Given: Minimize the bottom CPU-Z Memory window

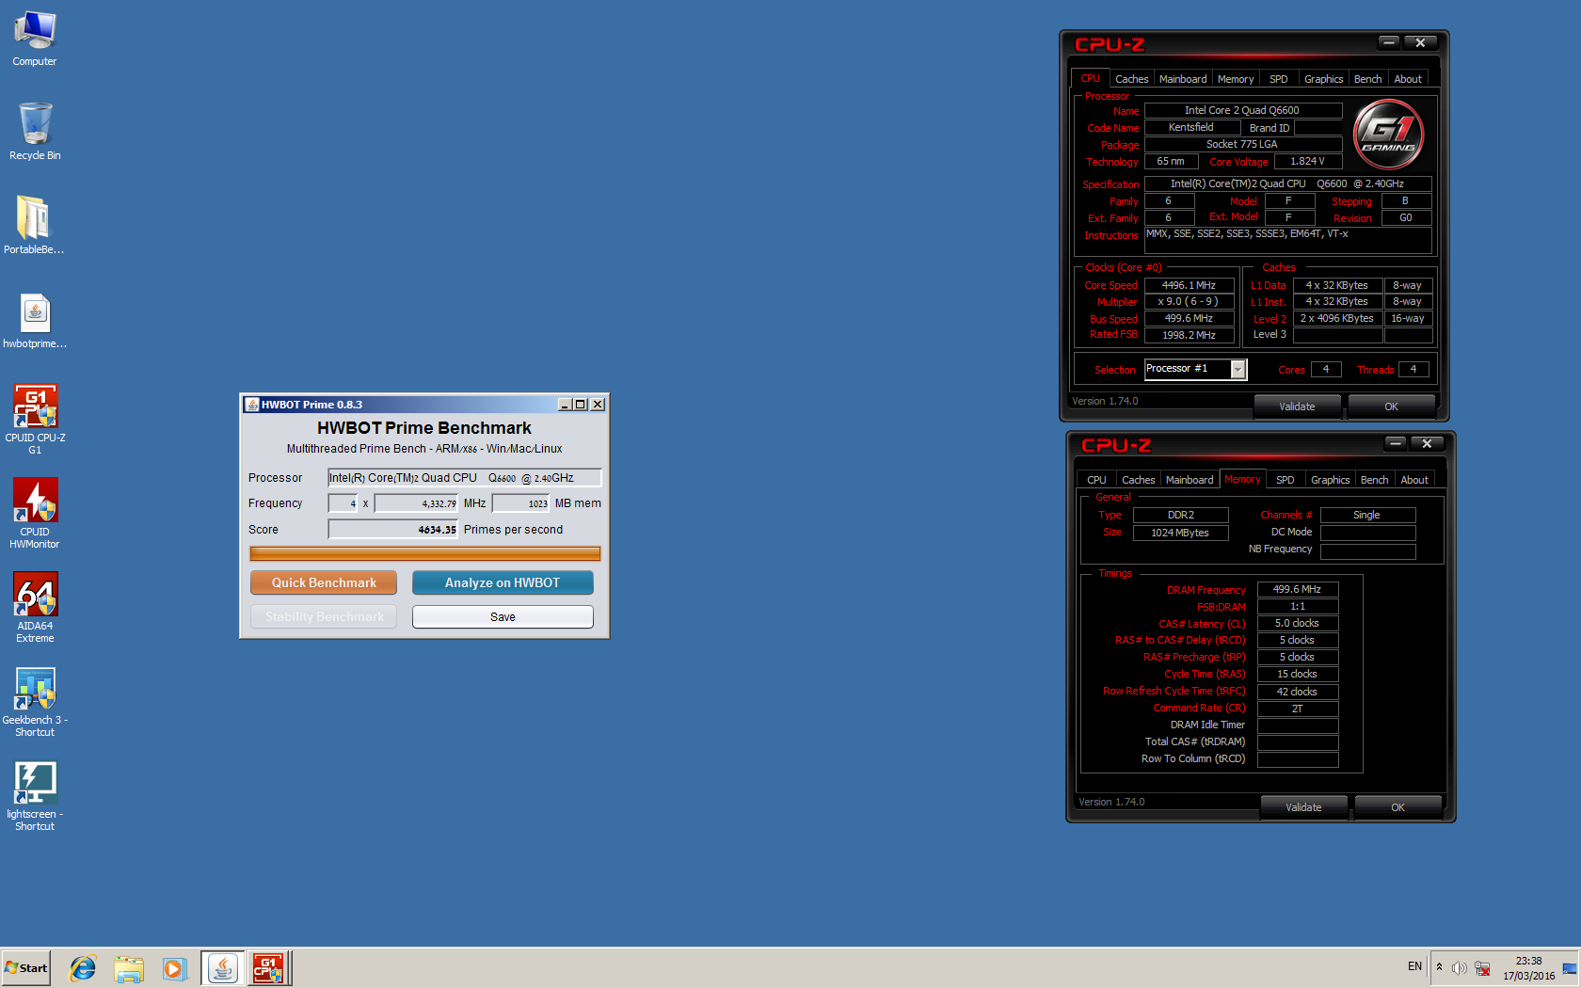Looking at the screenshot, I should 1396,443.
